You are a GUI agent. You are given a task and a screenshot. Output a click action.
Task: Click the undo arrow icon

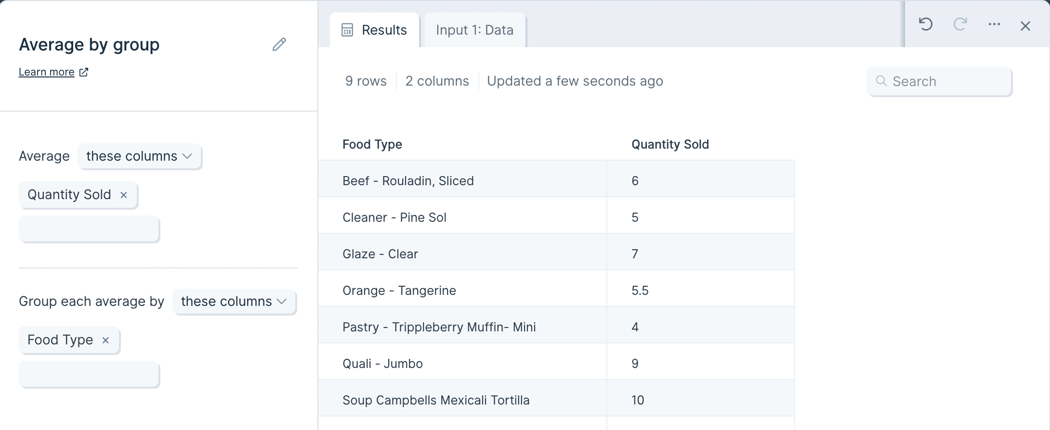pos(925,25)
